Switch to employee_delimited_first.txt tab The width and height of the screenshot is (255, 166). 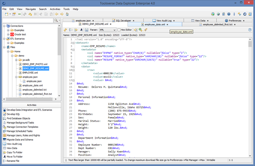[218, 25]
